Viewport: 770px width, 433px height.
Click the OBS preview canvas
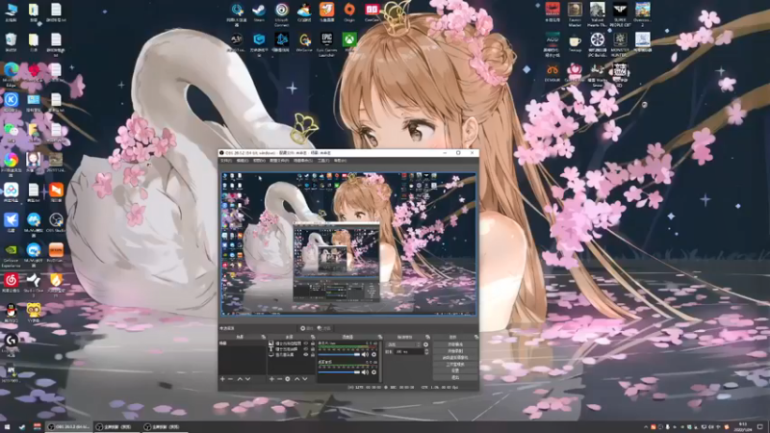coord(348,243)
